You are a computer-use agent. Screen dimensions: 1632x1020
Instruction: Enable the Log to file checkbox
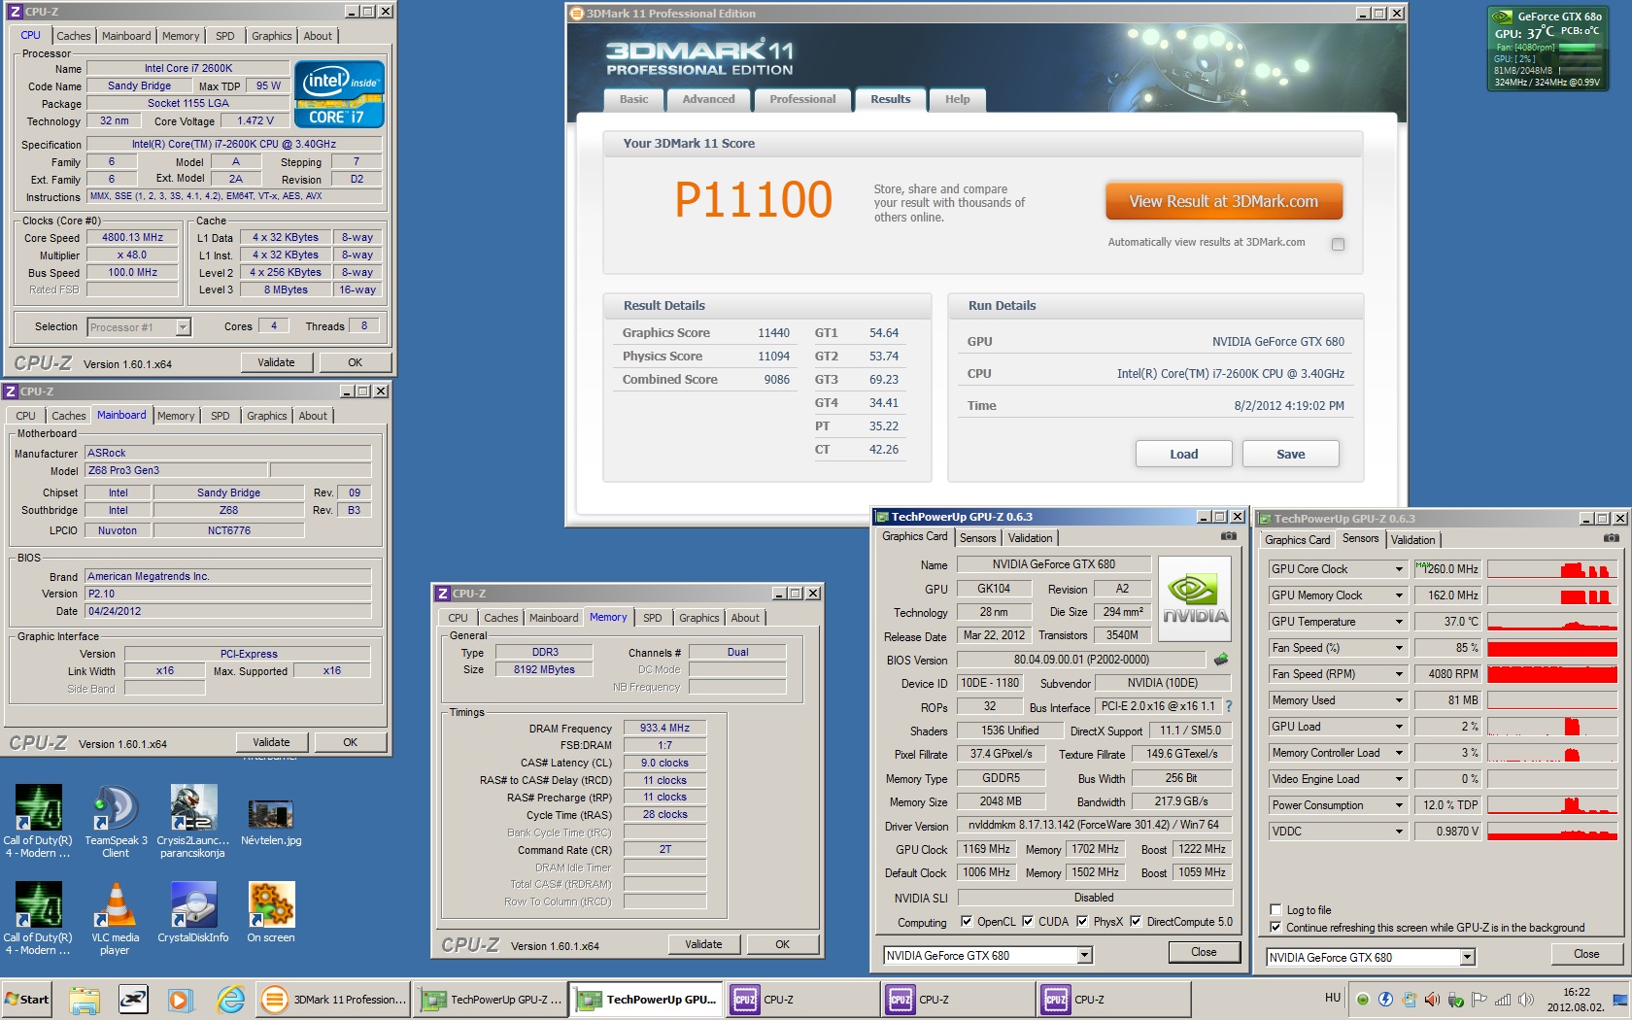coord(1276,910)
